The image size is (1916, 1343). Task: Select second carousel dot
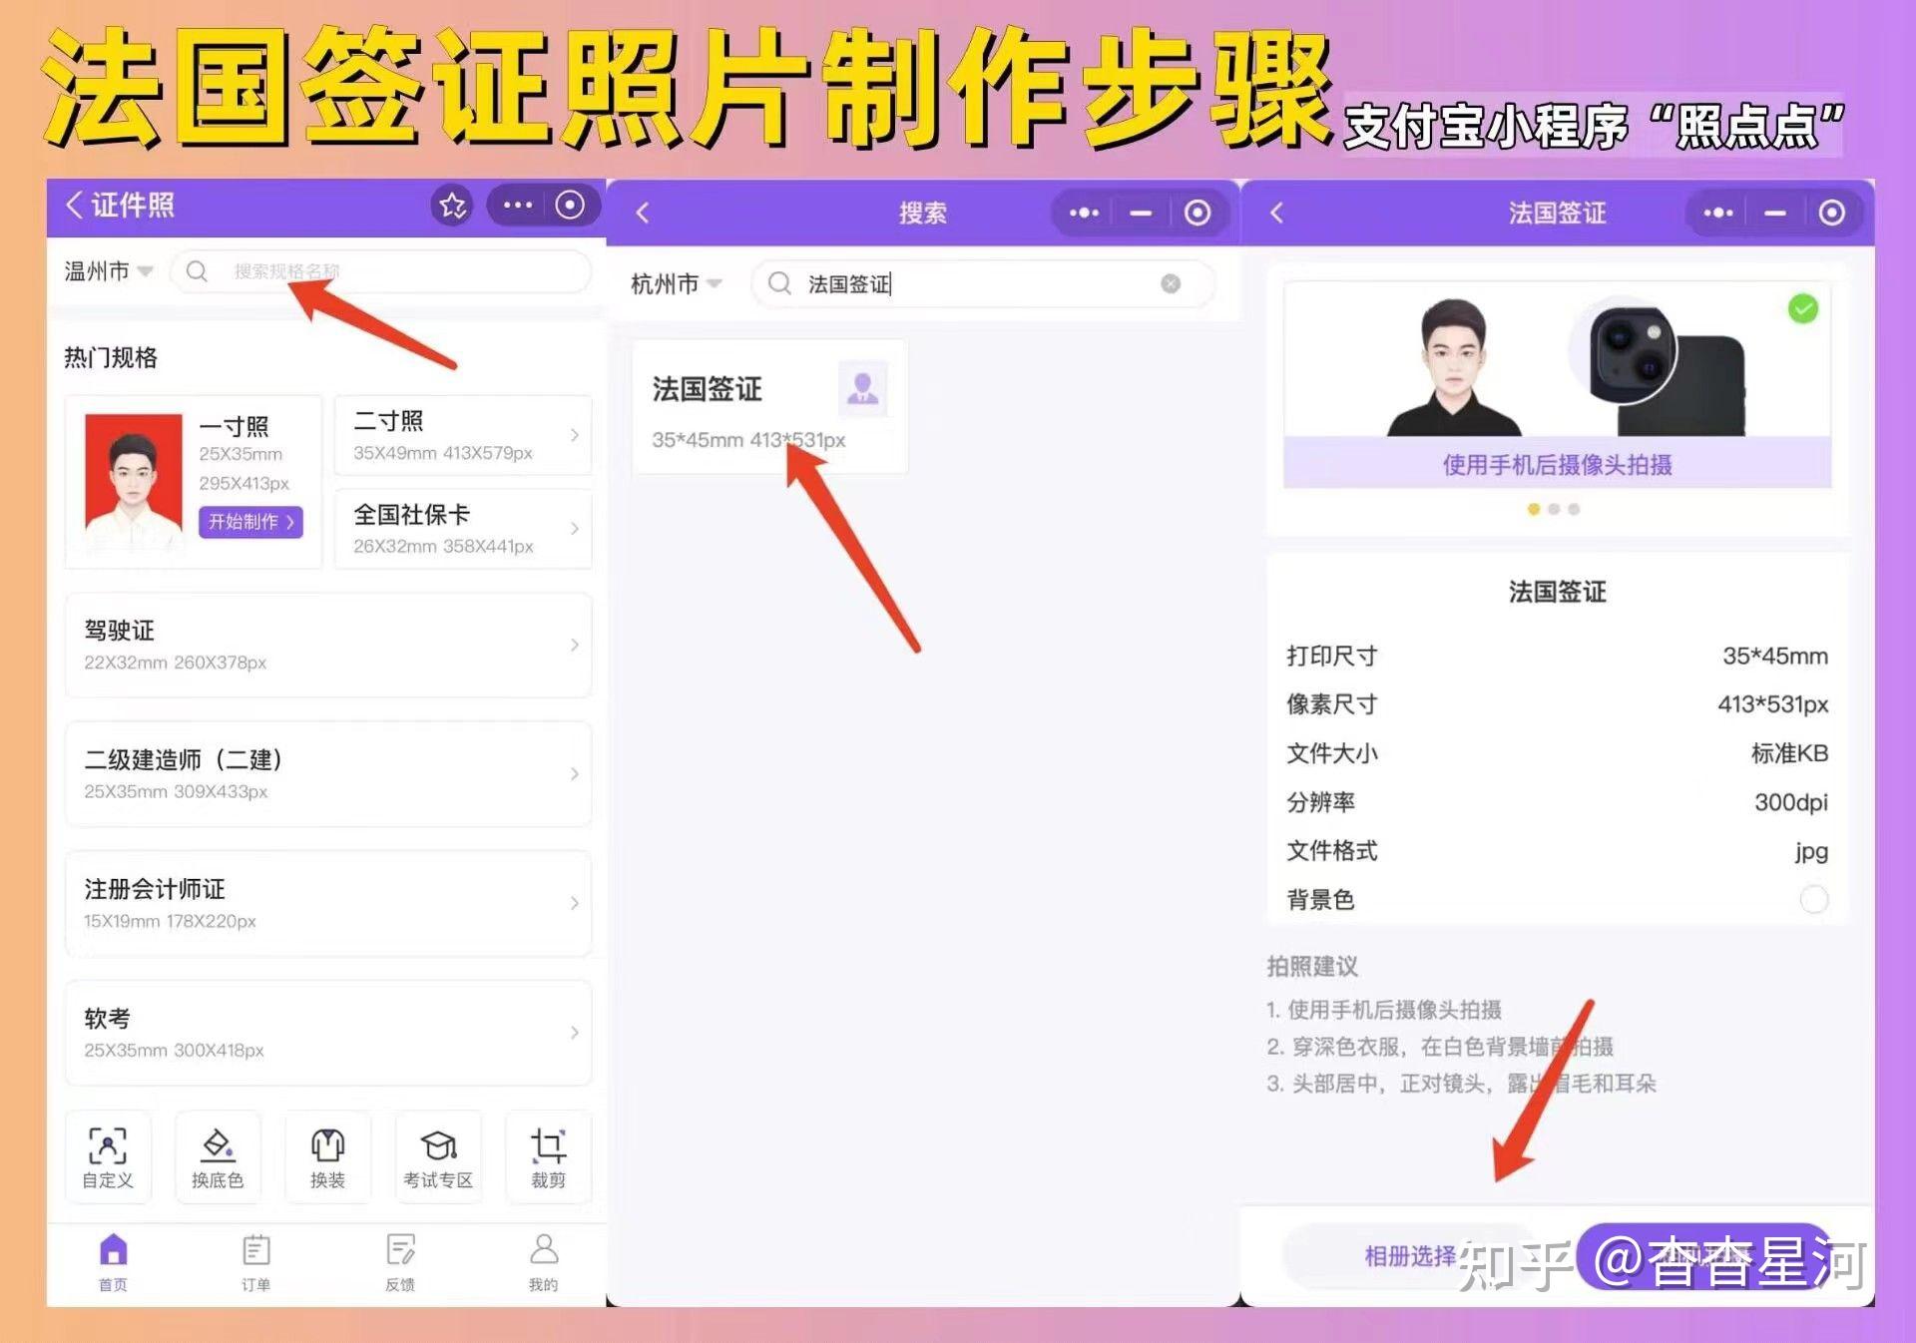tap(1554, 510)
